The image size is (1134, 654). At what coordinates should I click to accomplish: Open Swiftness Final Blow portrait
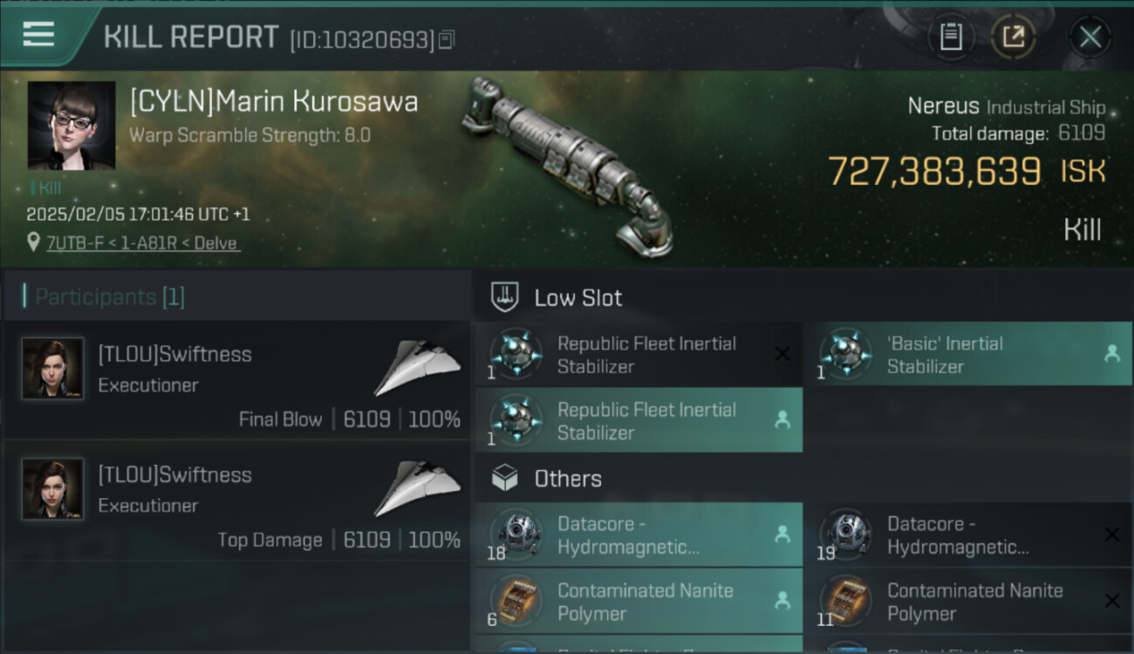pyautogui.click(x=52, y=368)
